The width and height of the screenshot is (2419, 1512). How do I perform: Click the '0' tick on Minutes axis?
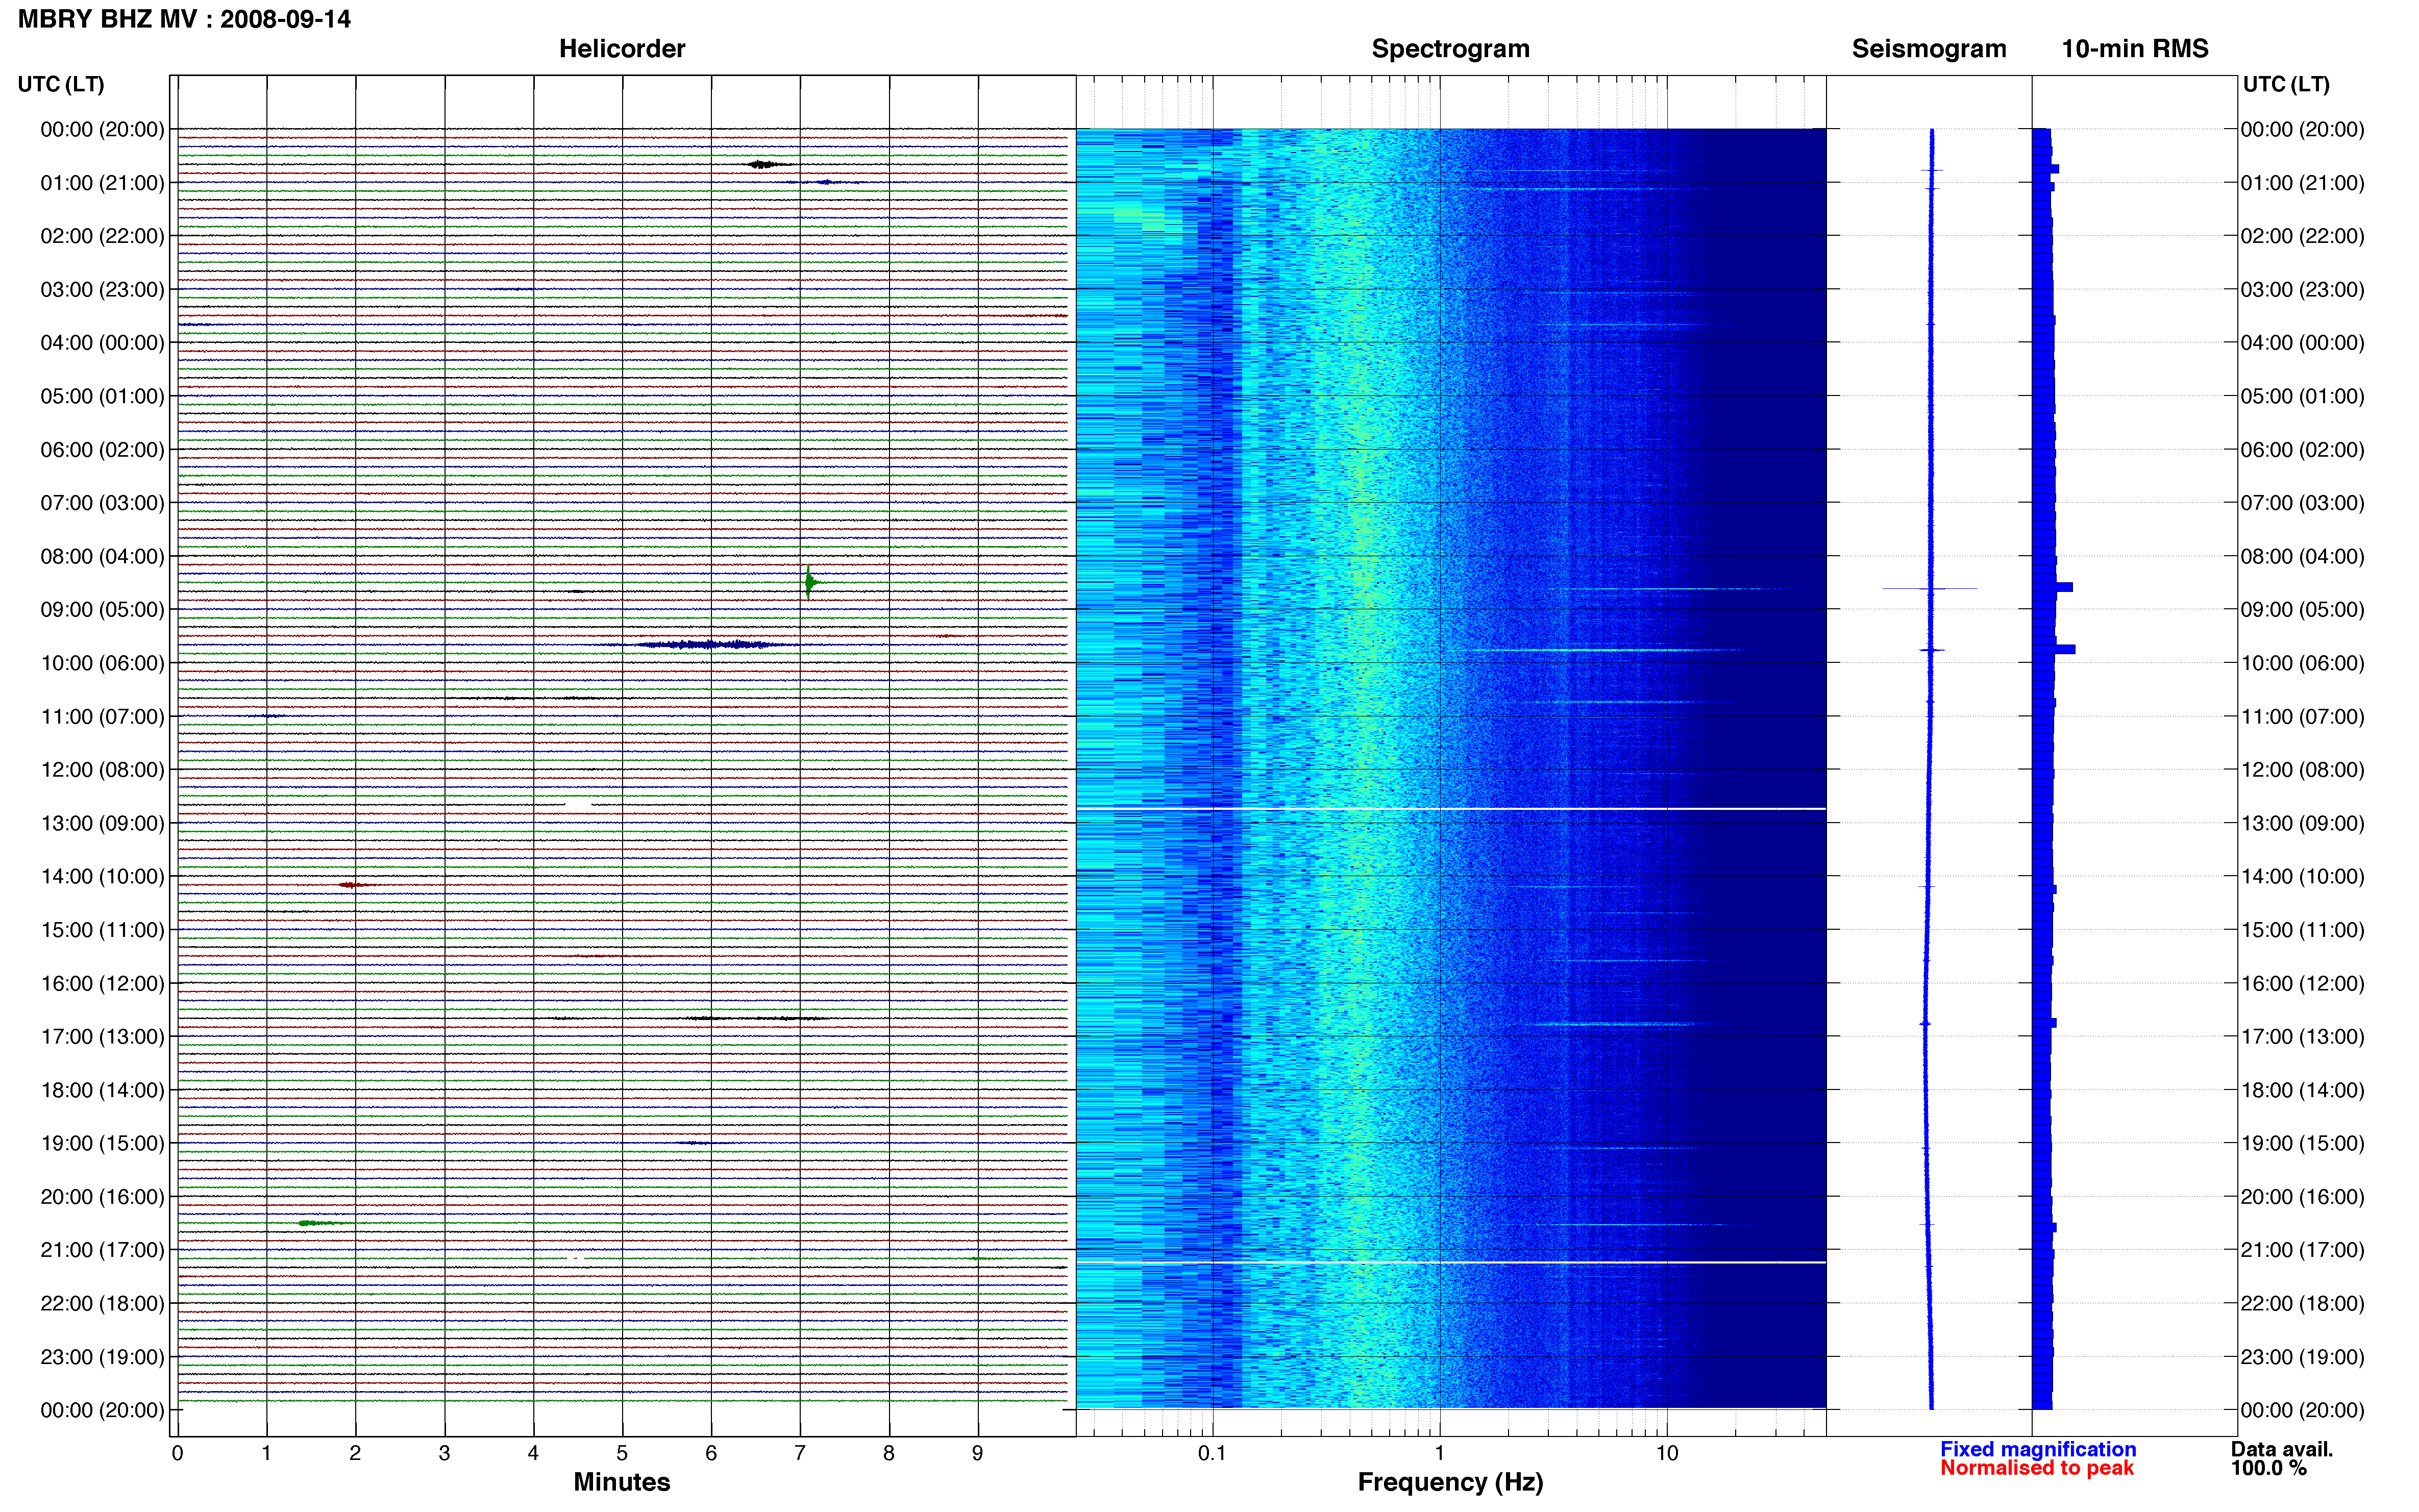point(177,1453)
